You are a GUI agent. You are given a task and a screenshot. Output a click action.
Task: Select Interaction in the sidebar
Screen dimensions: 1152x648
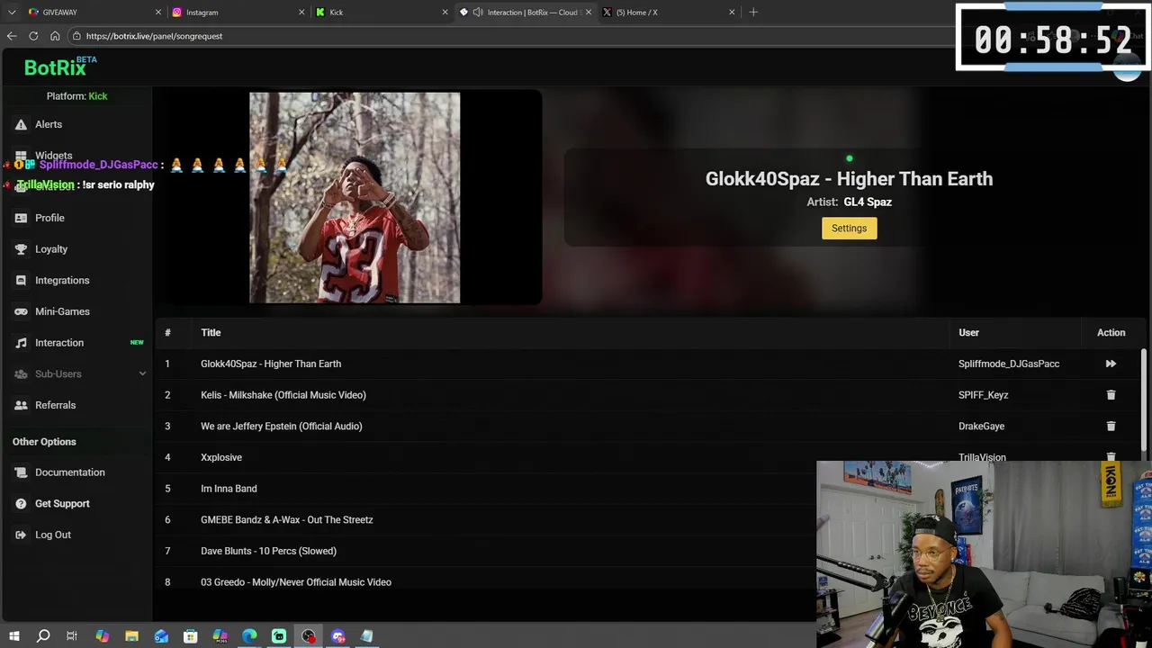tap(49, 343)
